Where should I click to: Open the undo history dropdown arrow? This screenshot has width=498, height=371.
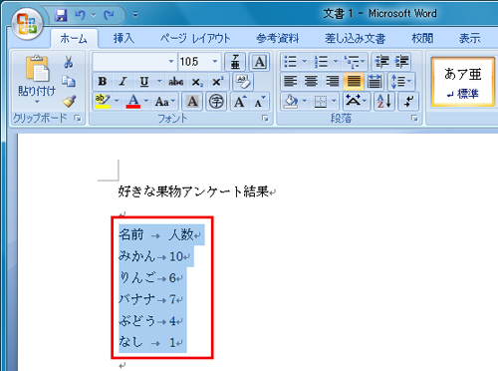click(94, 15)
